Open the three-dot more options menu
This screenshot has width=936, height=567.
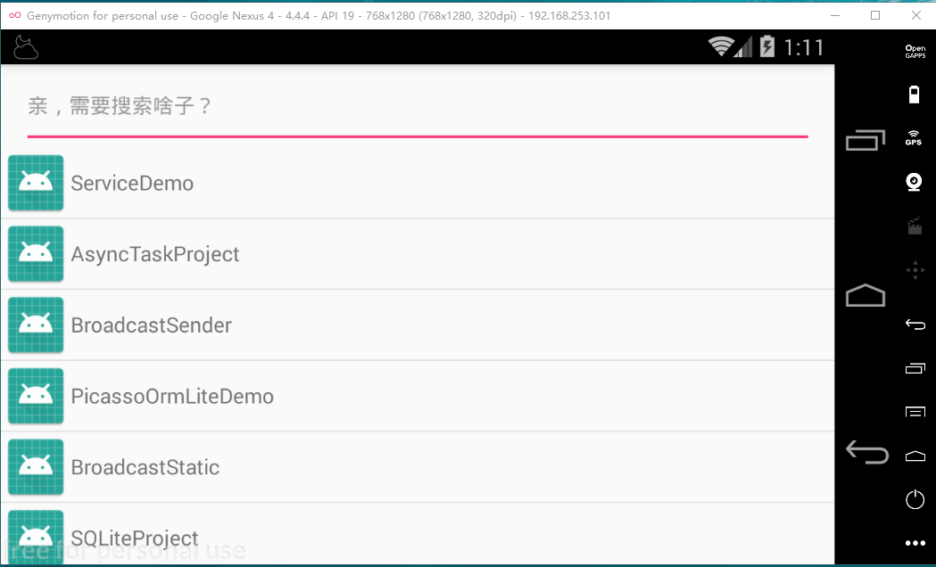(915, 542)
